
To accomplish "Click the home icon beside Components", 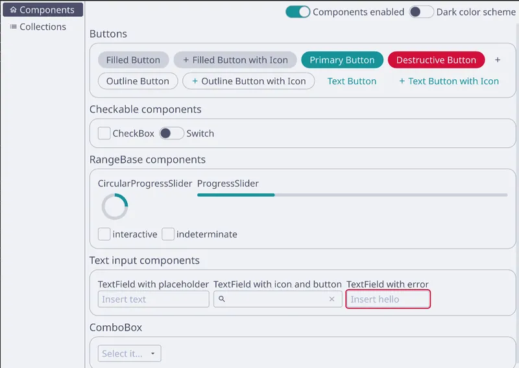I will click(x=13, y=10).
